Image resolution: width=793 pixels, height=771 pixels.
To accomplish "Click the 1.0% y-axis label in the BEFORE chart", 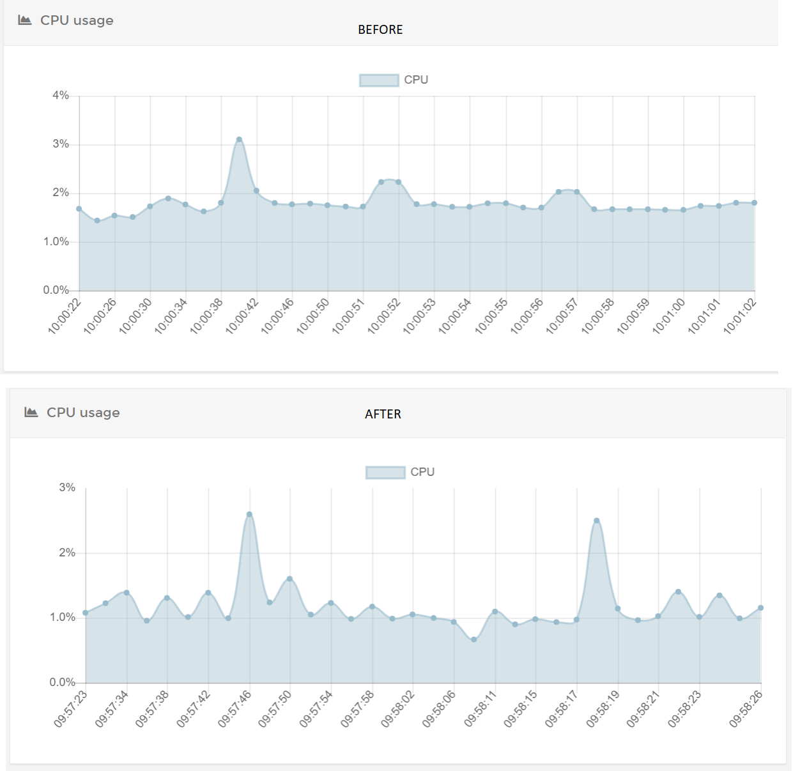I will point(56,241).
